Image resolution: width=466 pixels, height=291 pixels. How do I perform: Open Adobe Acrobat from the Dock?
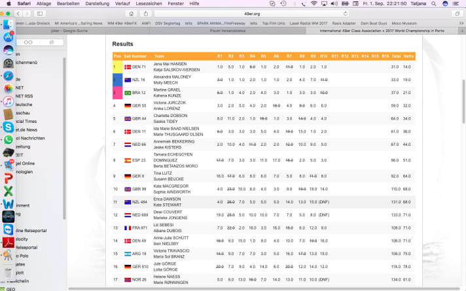8,243
